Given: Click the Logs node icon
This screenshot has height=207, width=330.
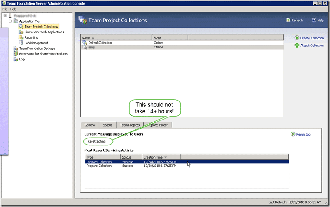Looking at the screenshot, I should 16,59.
